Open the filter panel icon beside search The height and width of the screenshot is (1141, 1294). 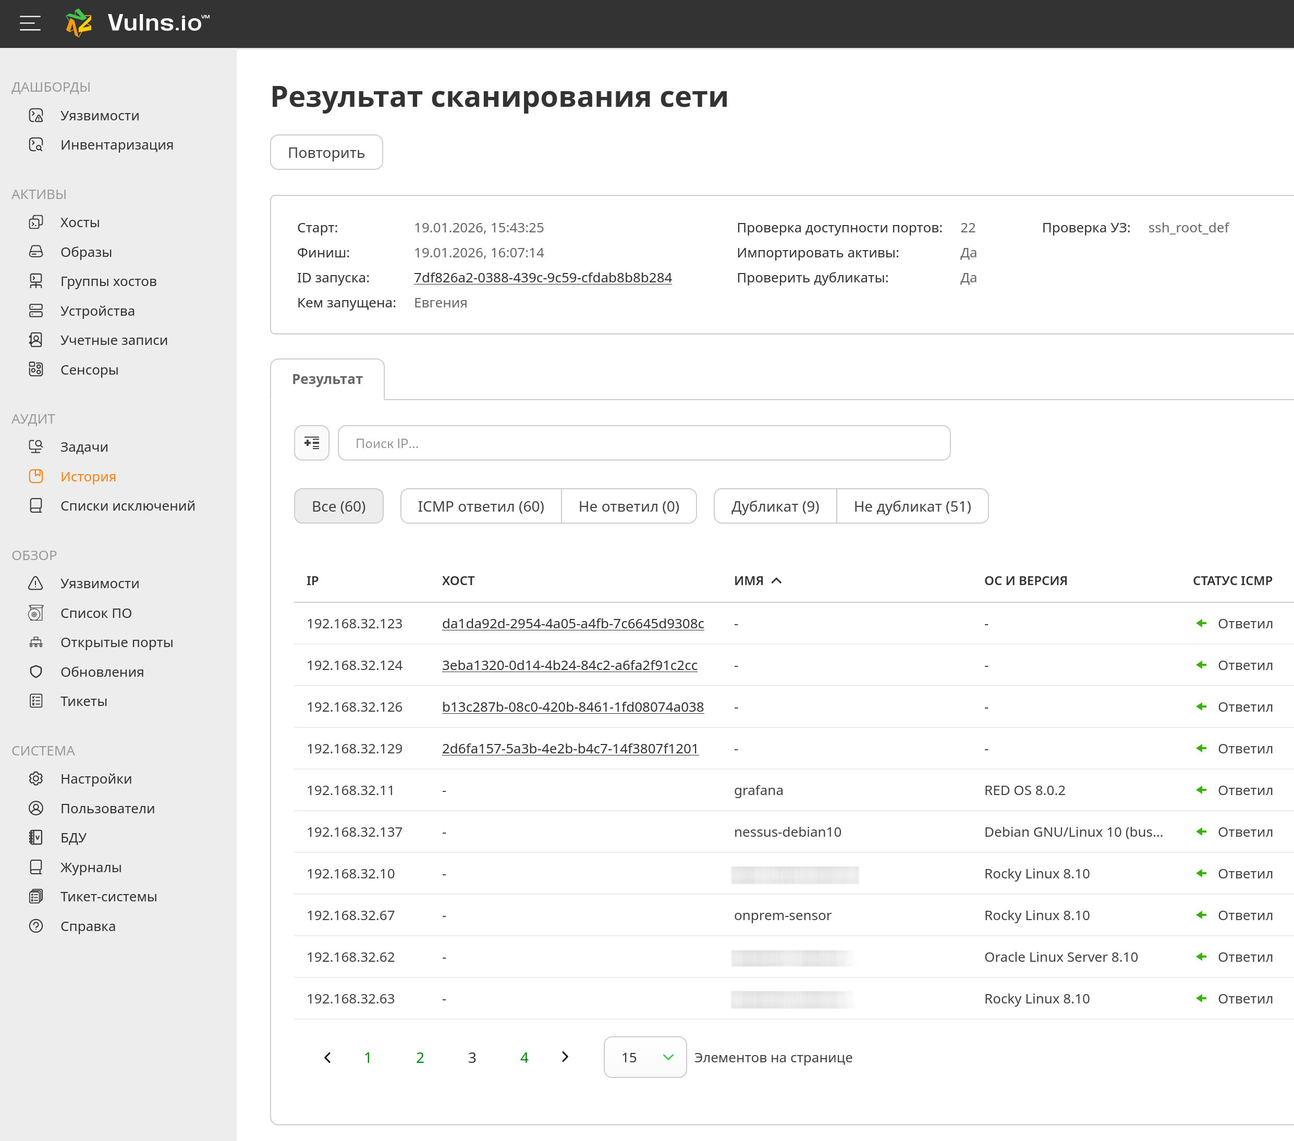311,443
